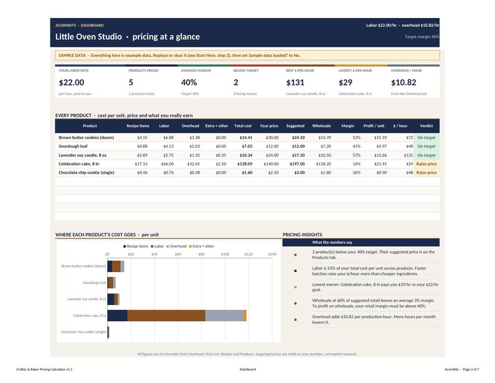Click Celebration cake wholesale price $118.20
This screenshot has width=495, height=383.
pyautogui.click(x=324, y=164)
